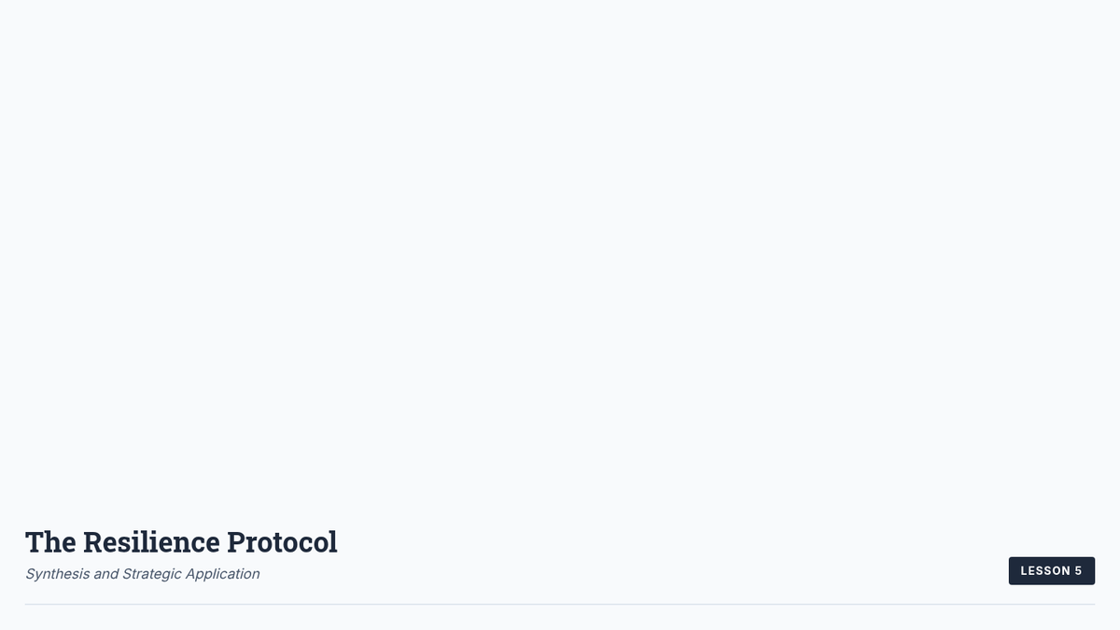Viewport: 1120px width, 630px height.
Task: Click "The Resilience Protocol" heading
Action: pyautogui.click(x=181, y=542)
